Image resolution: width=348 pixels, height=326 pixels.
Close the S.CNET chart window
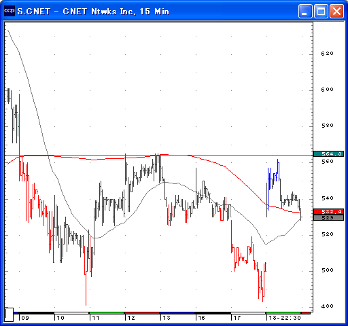[x=336, y=12]
